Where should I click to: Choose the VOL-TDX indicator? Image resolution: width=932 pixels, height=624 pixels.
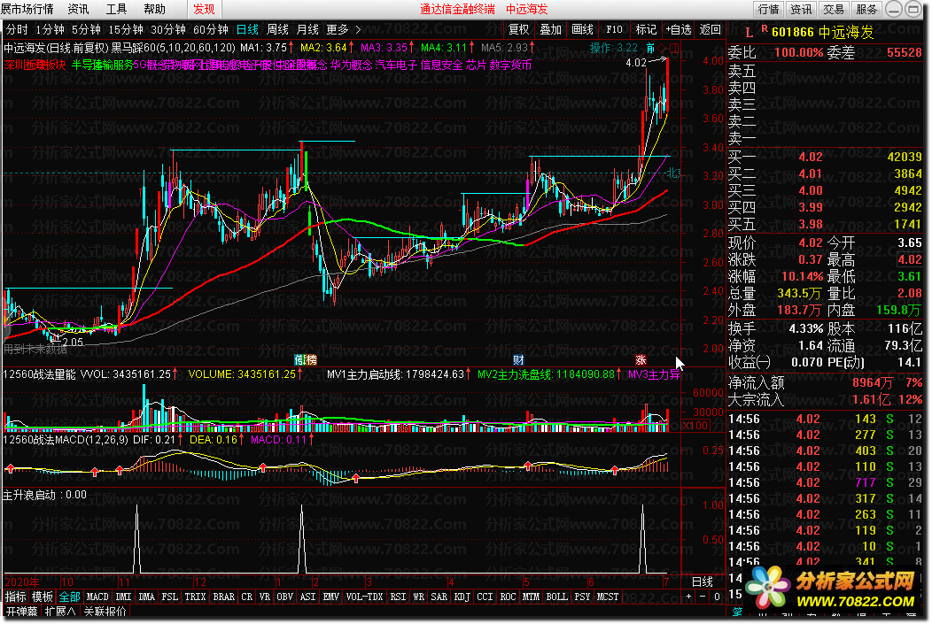(x=365, y=597)
